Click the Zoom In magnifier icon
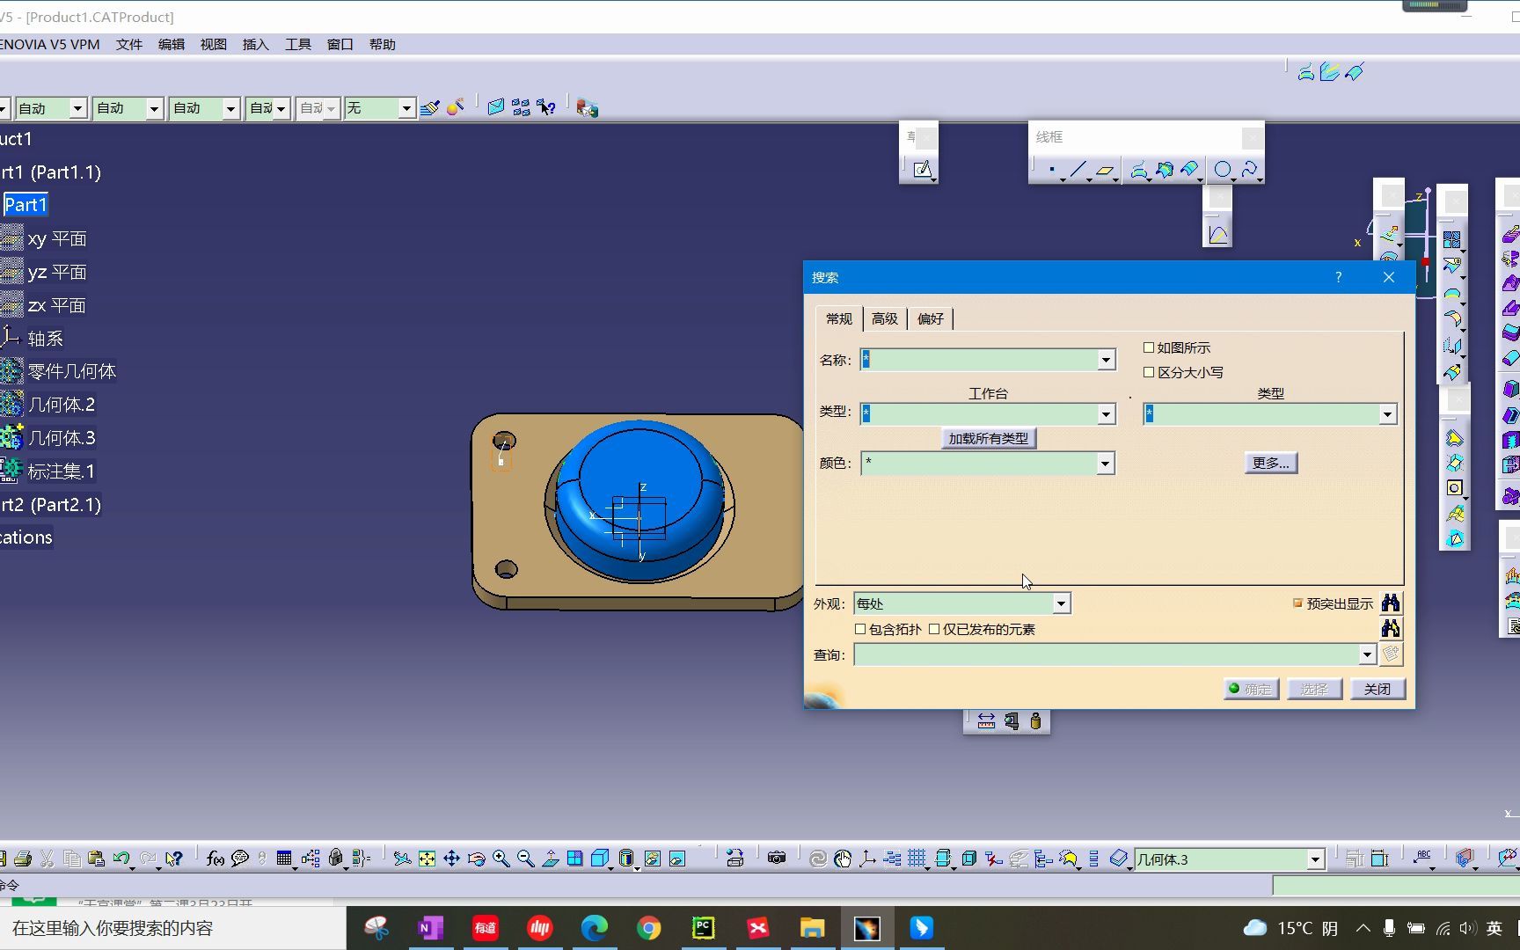1520x950 pixels. tap(501, 859)
